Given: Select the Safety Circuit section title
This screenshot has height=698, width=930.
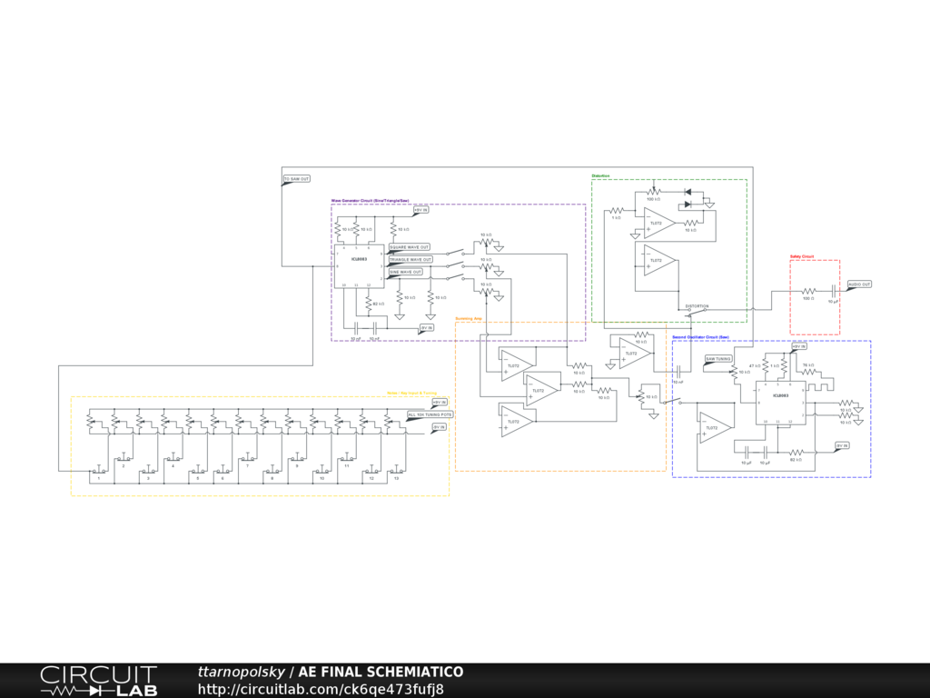Looking at the screenshot, I should (802, 256).
